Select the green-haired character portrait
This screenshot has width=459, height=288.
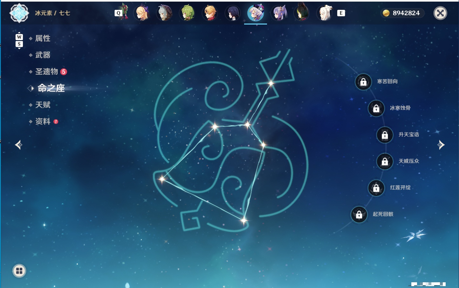tap(187, 13)
